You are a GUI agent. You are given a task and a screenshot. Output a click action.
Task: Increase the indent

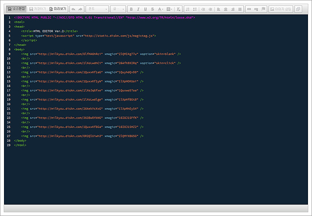pos(210,9)
